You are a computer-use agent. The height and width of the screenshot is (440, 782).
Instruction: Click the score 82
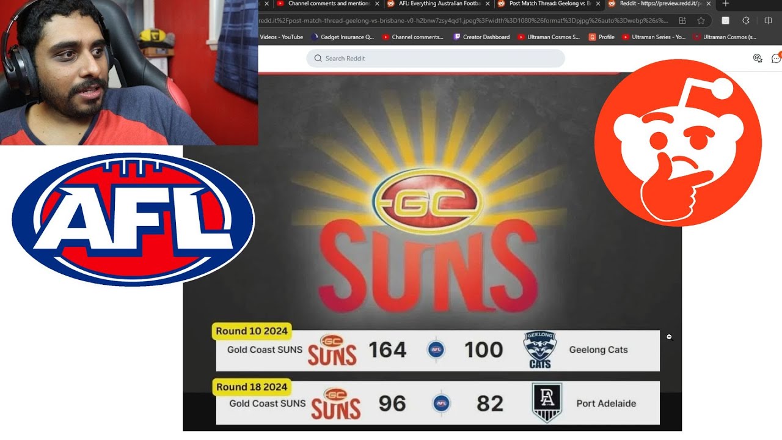click(x=490, y=403)
